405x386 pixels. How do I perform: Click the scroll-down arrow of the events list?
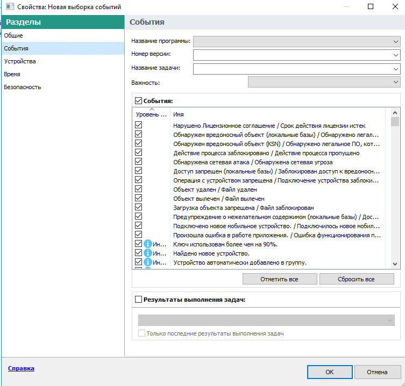coord(395,264)
